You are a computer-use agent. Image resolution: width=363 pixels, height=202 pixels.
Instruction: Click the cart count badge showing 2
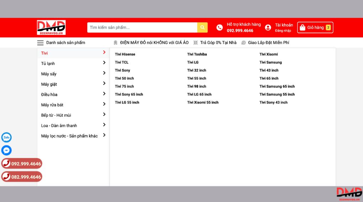click(328, 27)
